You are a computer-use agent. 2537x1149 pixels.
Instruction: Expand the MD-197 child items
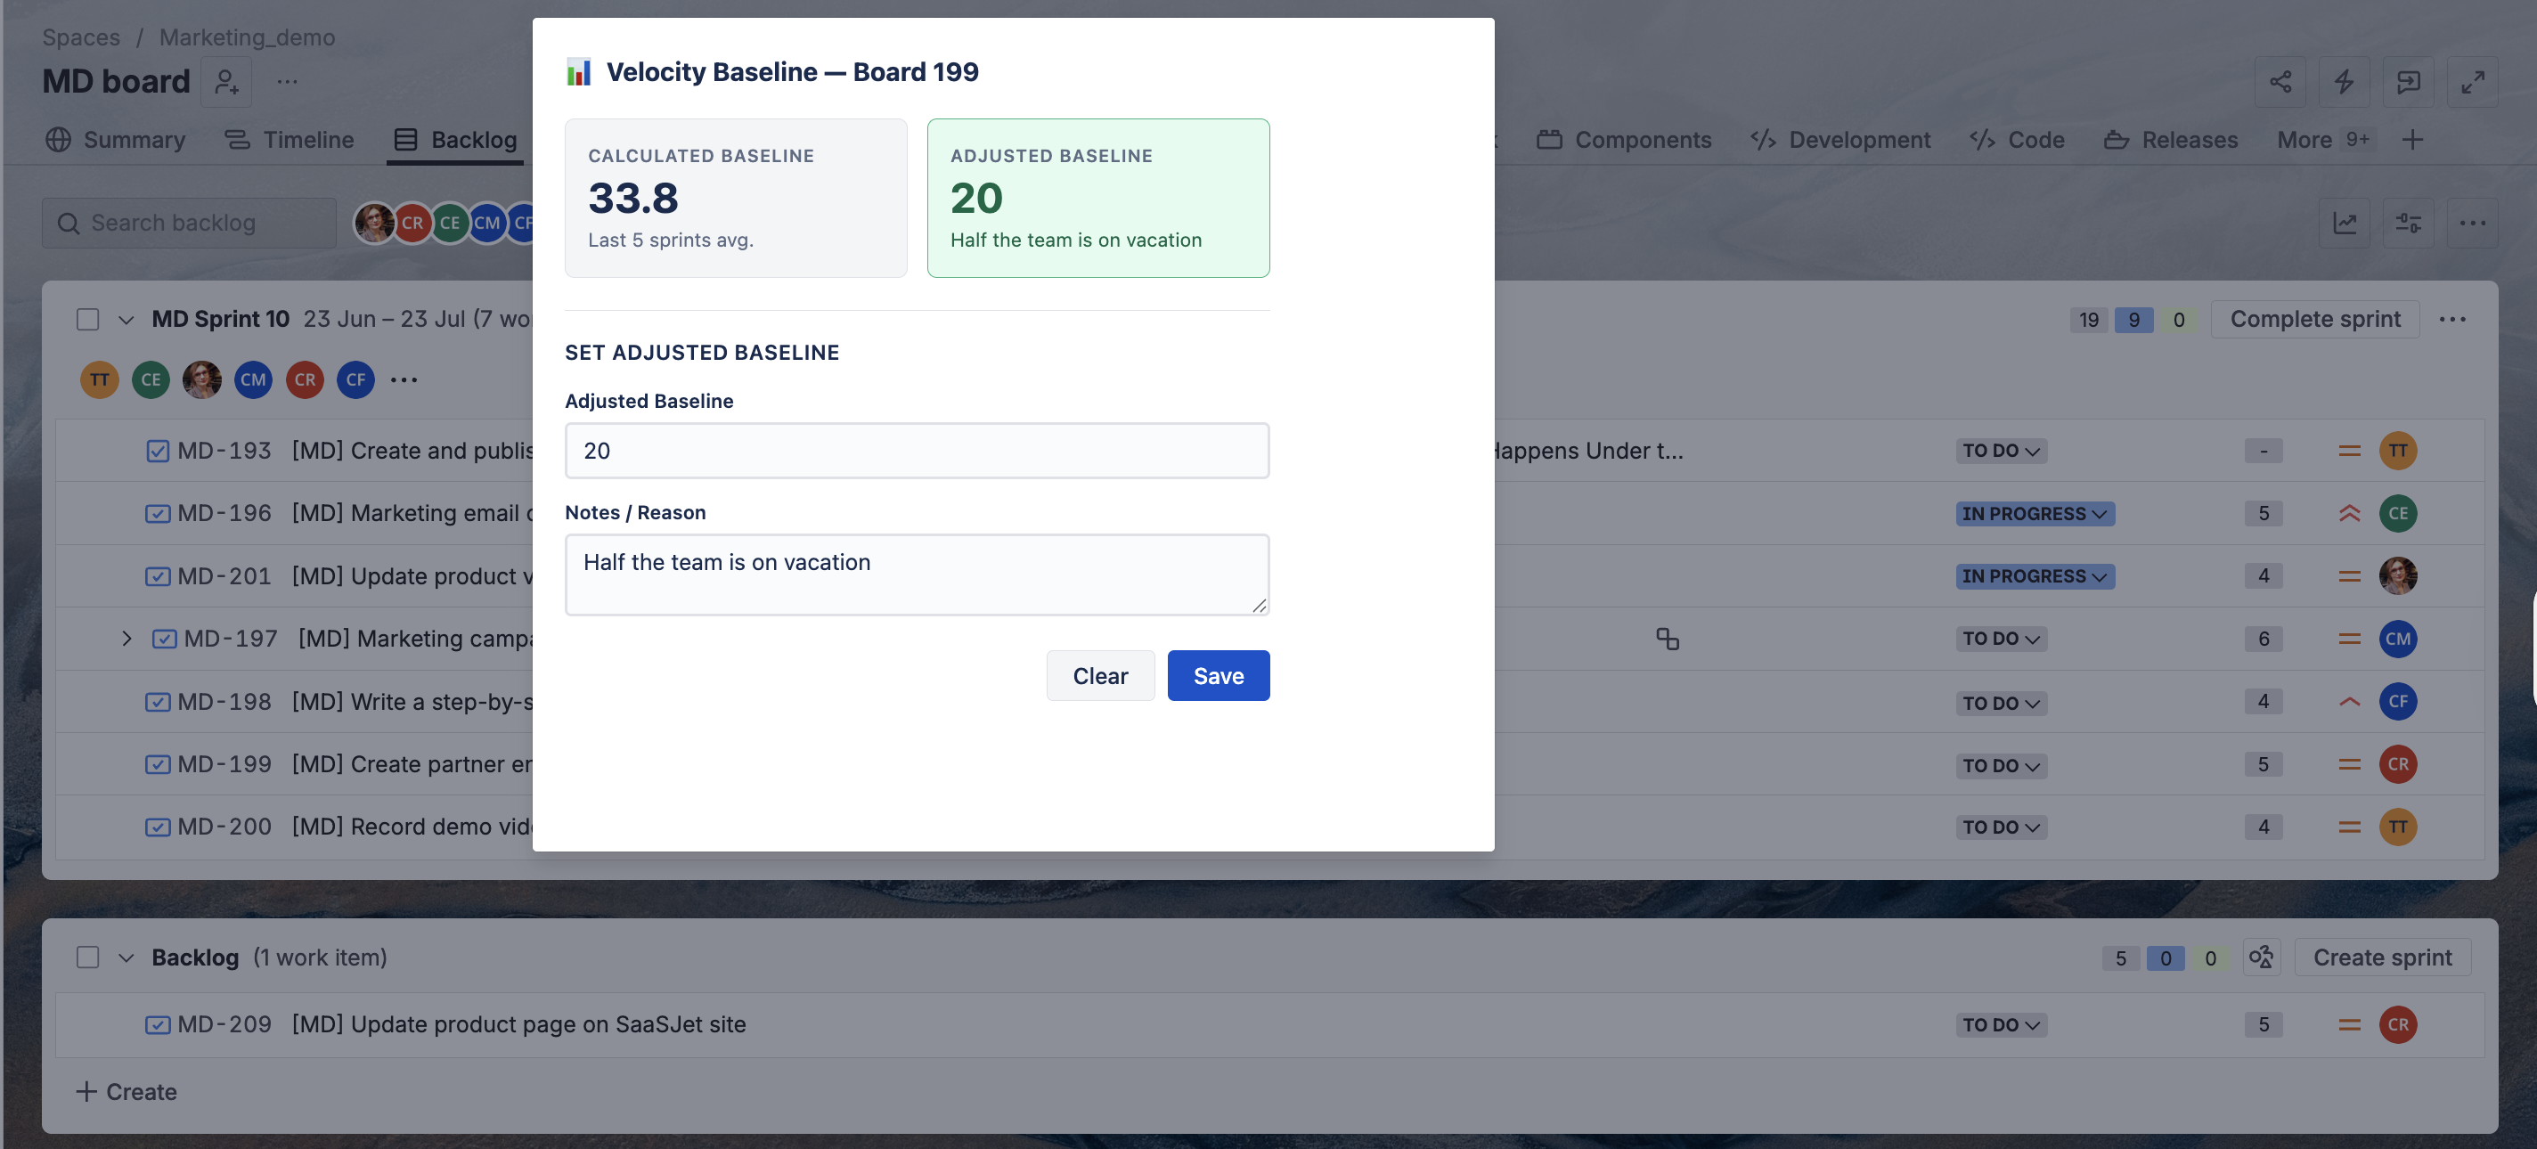pos(126,639)
